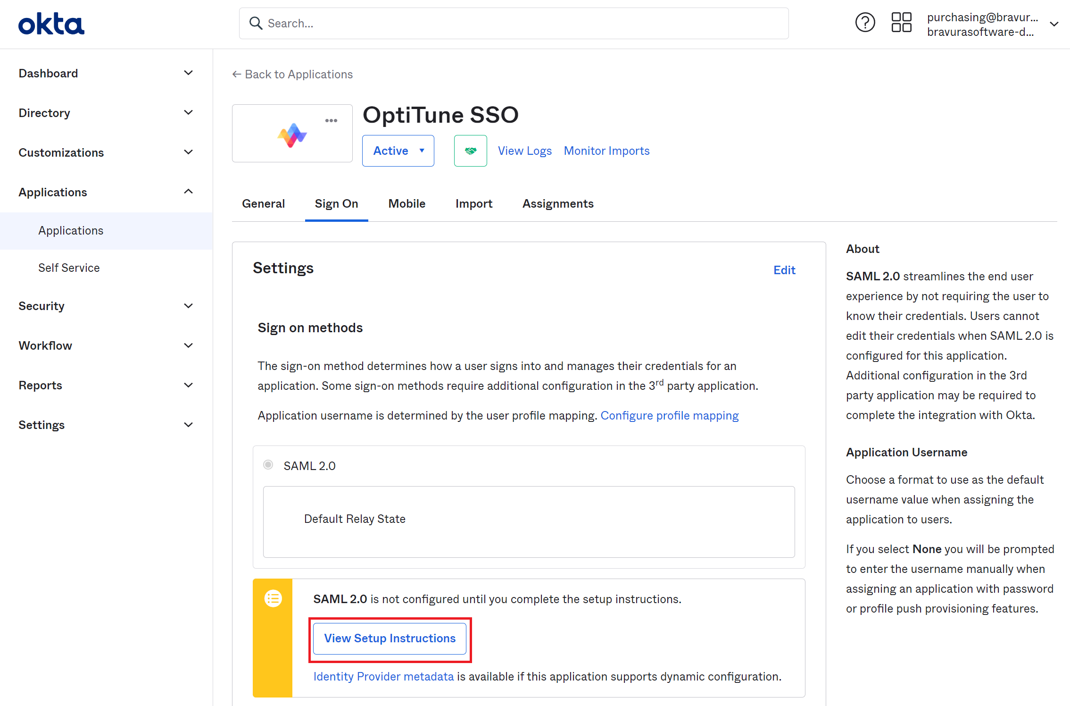Viewport: 1070px width, 706px height.
Task: Click Edit in Settings panel
Action: coord(784,270)
